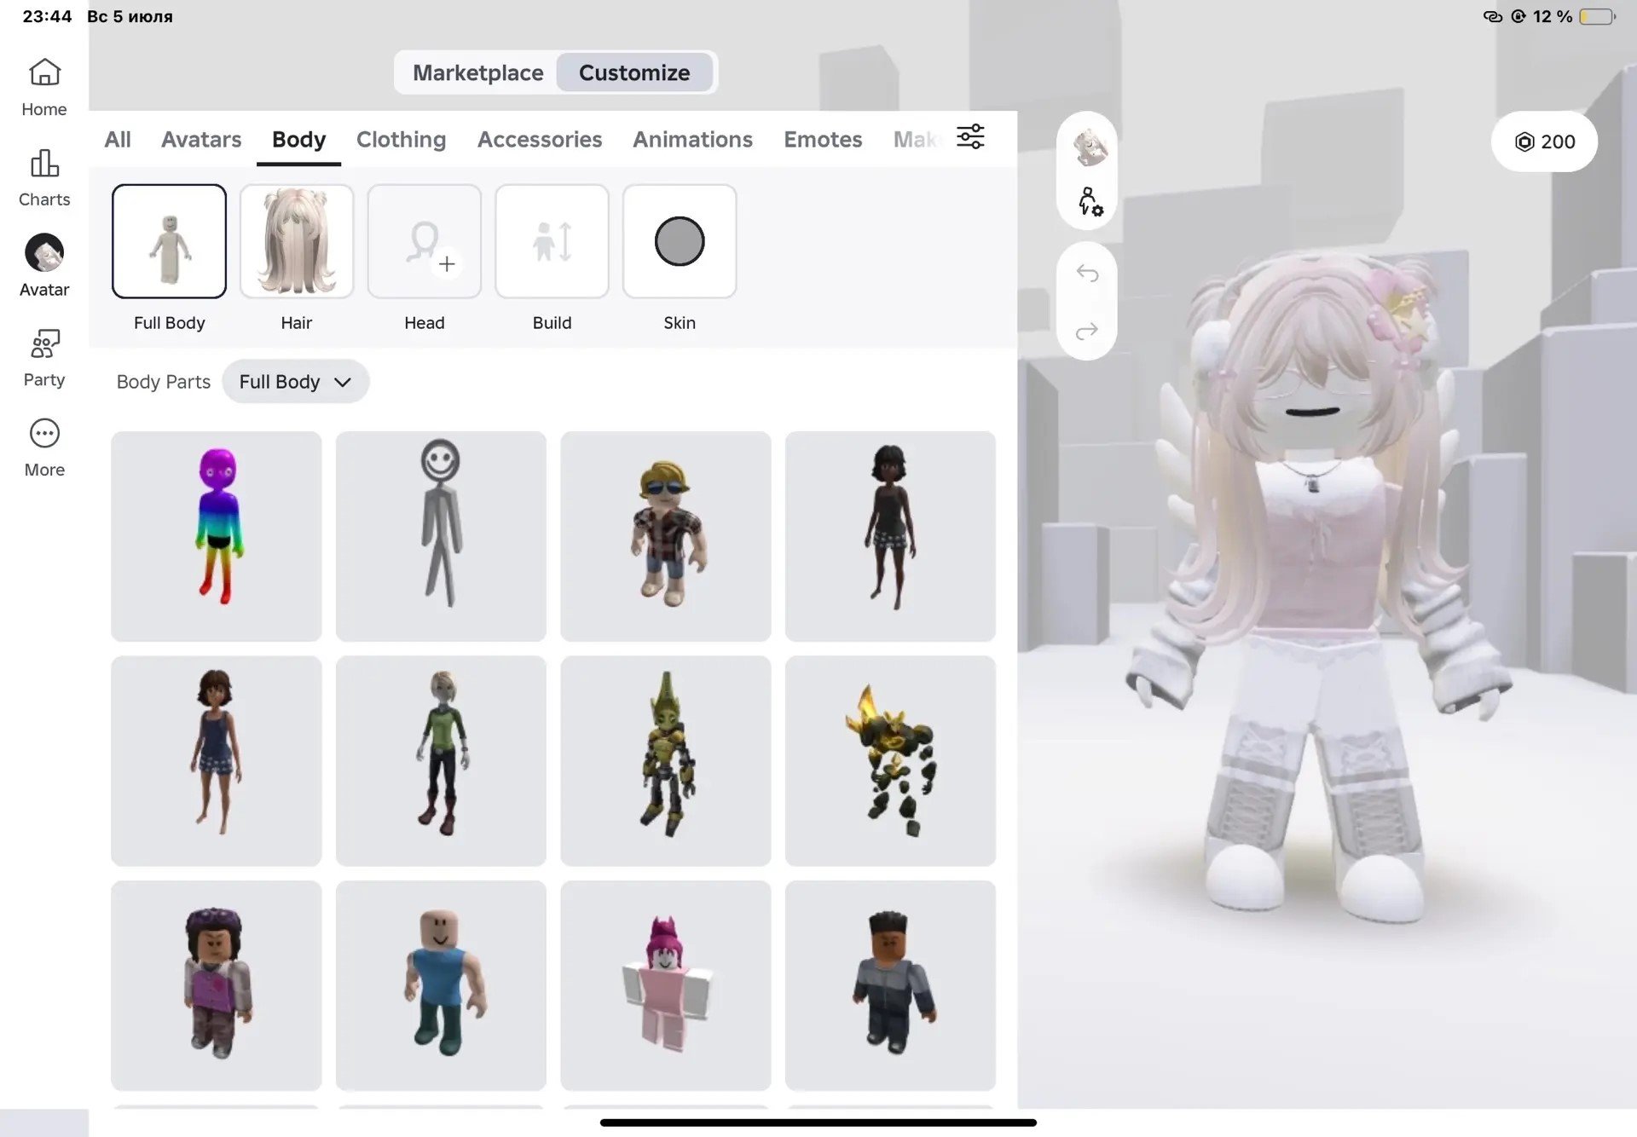Go to Home in the sidebar
This screenshot has width=1637, height=1137.
tap(44, 88)
